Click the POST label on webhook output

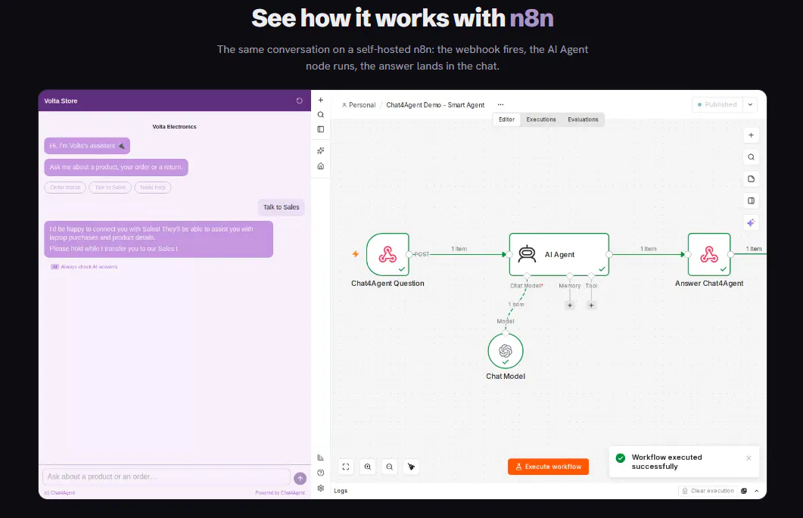pyautogui.click(x=422, y=254)
